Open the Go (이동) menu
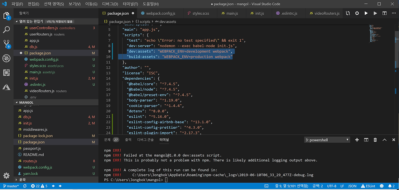 (x=91, y=4)
